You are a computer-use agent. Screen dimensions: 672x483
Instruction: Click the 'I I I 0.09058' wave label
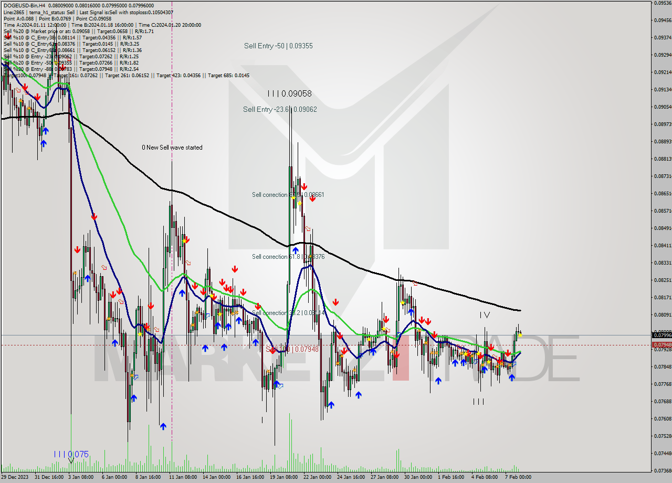pos(289,93)
